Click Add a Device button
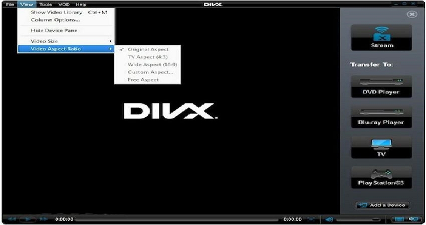Image resolution: width=426 pixels, height=225 pixels. 382,205
